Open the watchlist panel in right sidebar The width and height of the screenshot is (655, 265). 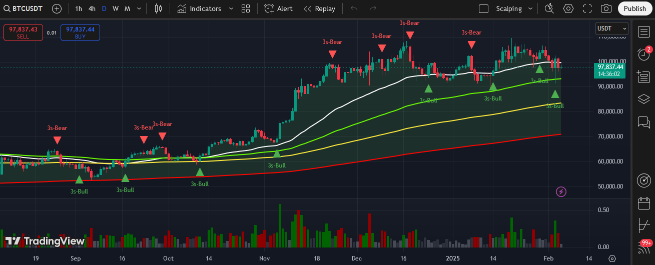click(643, 32)
